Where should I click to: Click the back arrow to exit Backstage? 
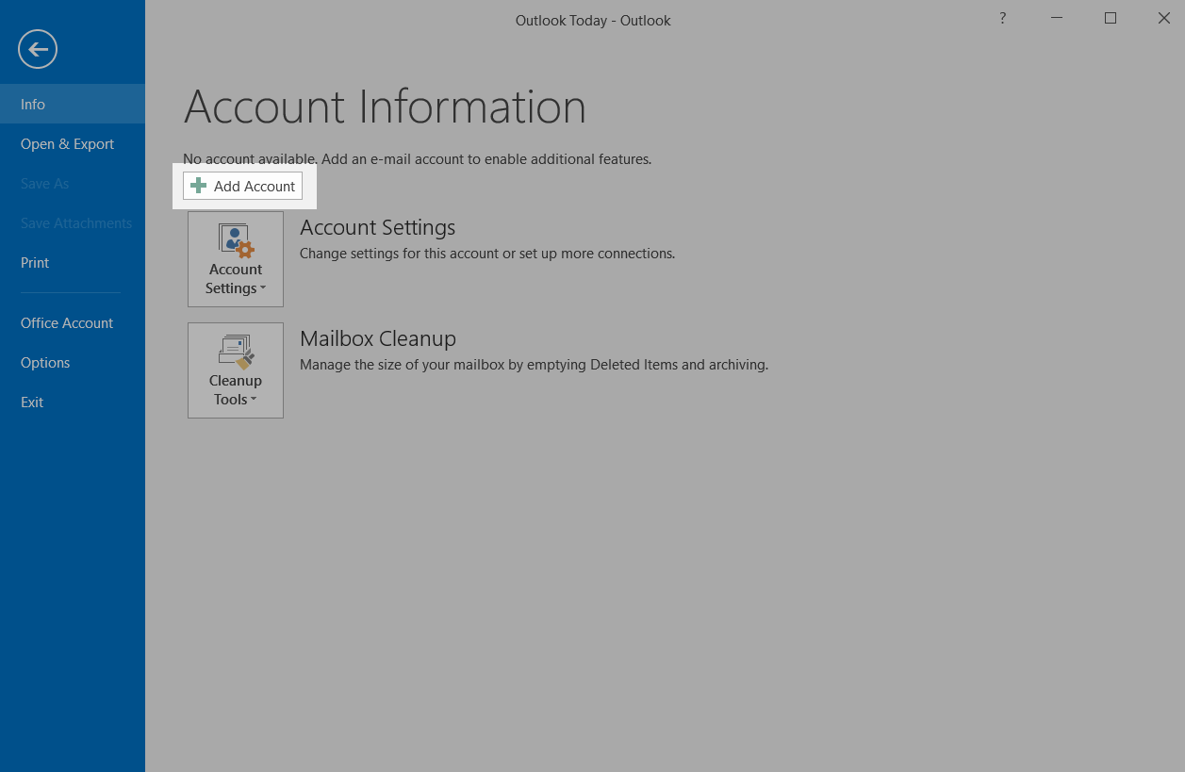(38, 50)
